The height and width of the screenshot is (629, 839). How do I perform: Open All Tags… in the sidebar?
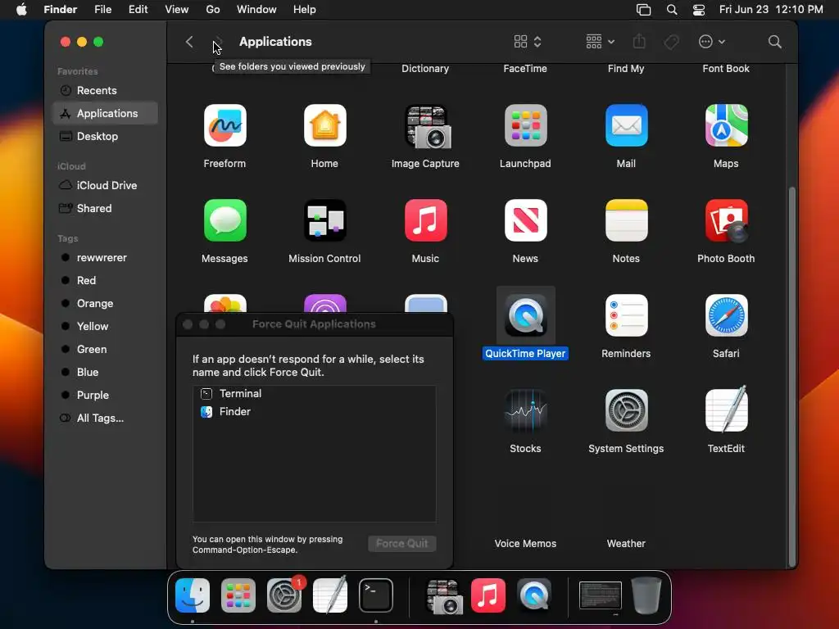click(105, 419)
